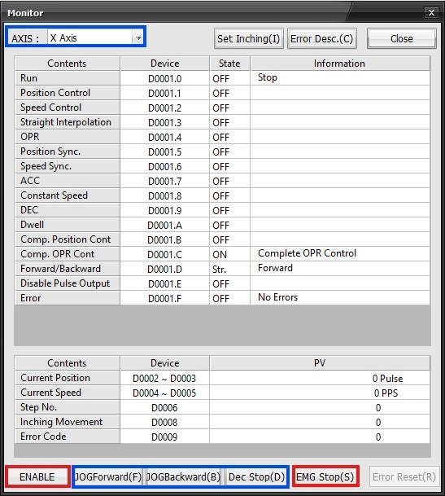The image size is (445, 496).
Task: Select the OPR row label
Action: click(67, 137)
